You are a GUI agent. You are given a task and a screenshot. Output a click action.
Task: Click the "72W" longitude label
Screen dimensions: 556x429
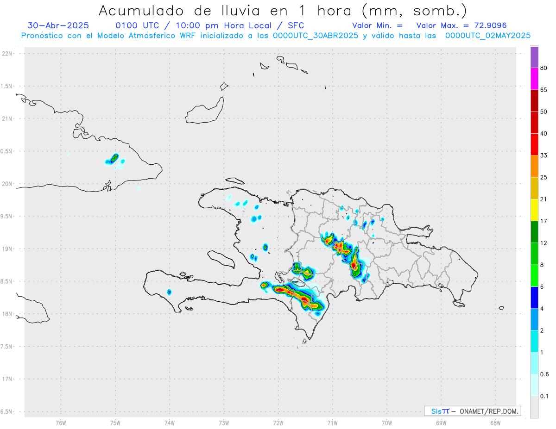(278, 423)
